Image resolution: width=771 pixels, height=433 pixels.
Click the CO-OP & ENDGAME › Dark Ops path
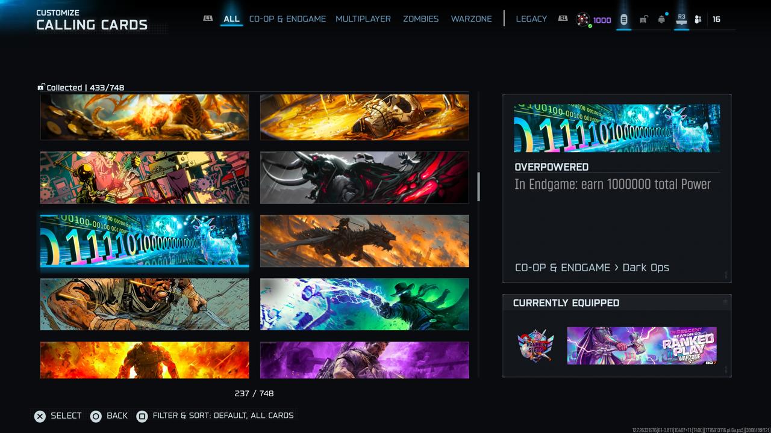[x=592, y=268]
